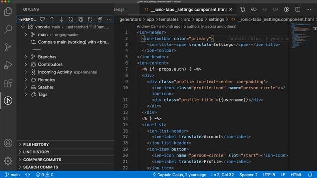Fetch using the sync arrows icon

[x=71, y=19]
